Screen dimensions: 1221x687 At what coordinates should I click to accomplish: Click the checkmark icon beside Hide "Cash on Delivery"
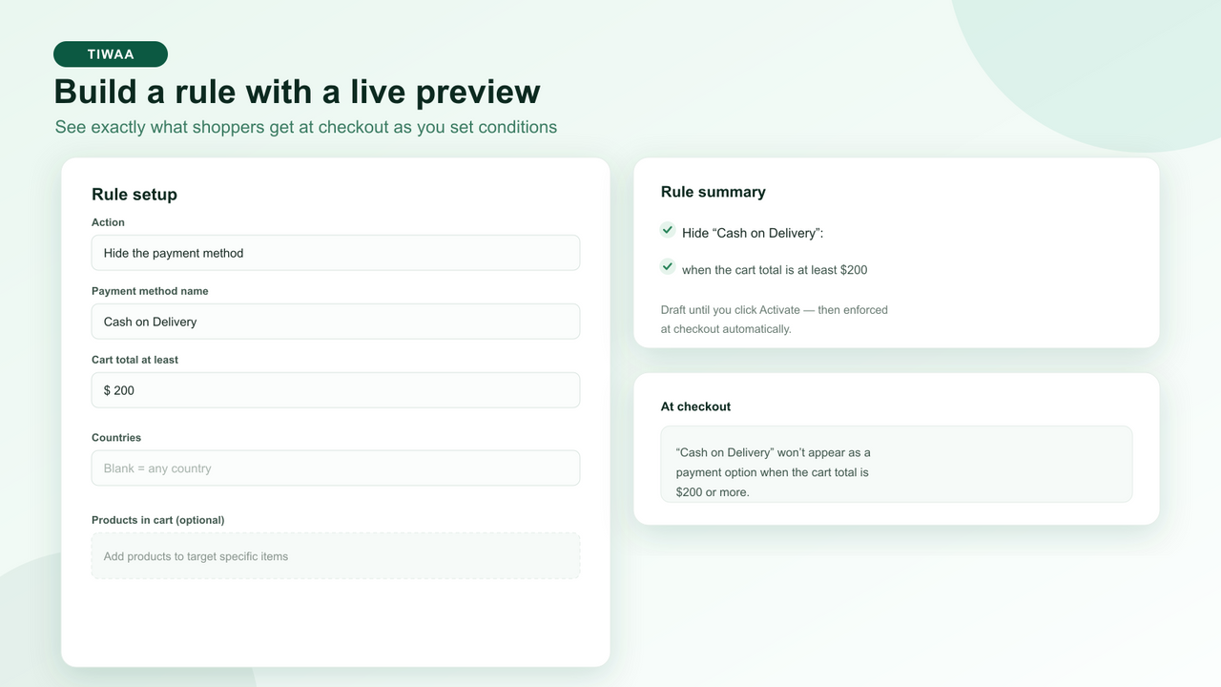pos(668,230)
